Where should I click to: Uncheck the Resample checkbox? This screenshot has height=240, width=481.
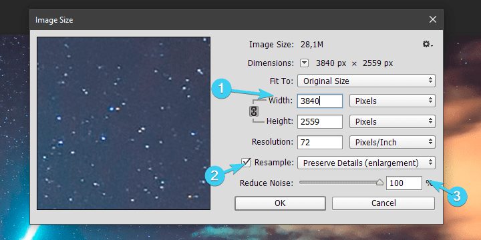pyautogui.click(x=246, y=163)
